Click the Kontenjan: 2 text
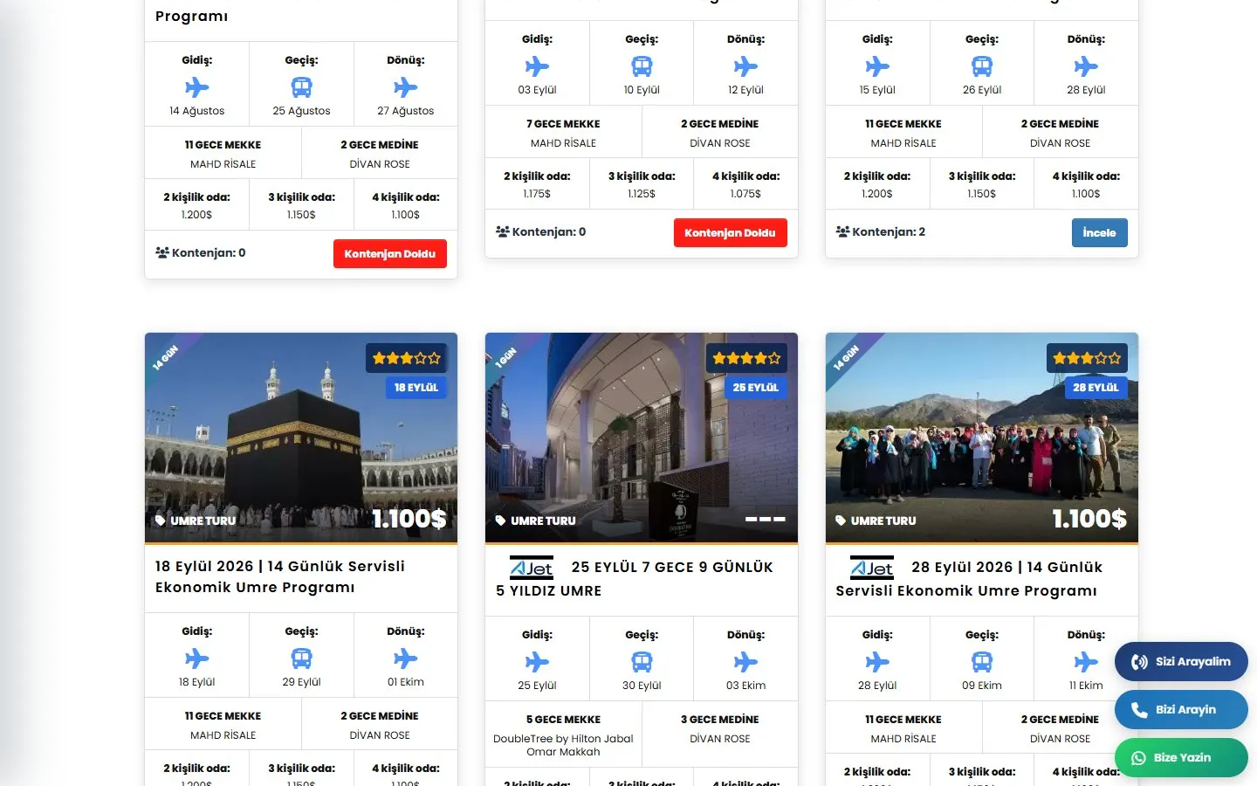The height and width of the screenshot is (786, 1257). click(889, 231)
